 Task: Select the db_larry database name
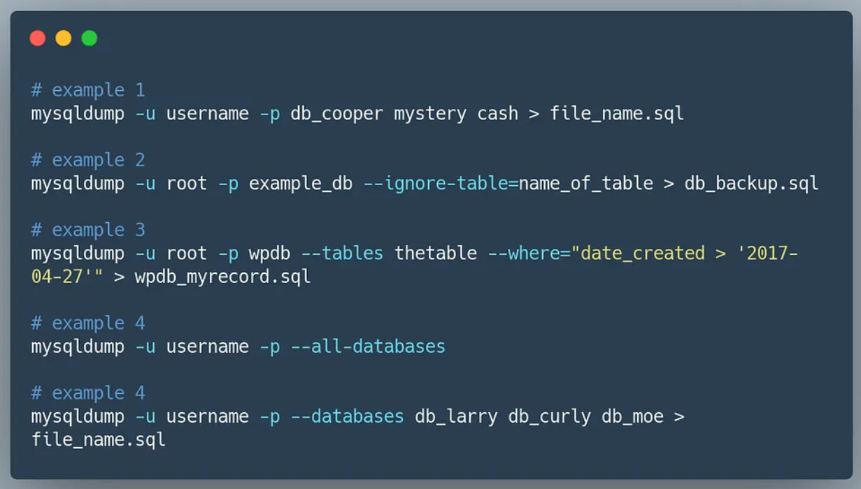coord(456,416)
